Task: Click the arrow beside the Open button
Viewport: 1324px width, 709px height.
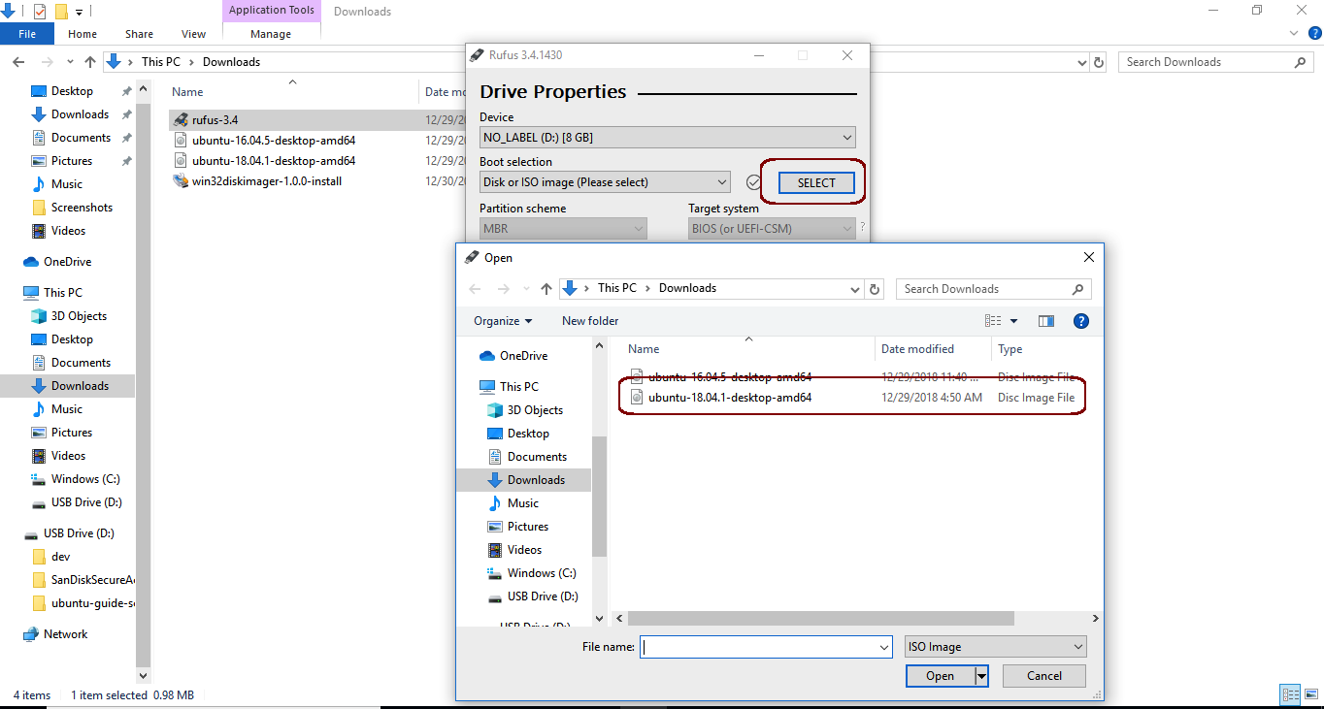Action: point(981,676)
